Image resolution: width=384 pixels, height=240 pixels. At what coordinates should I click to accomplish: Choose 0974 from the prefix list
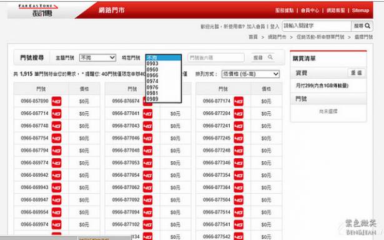click(x=164, y=81)
